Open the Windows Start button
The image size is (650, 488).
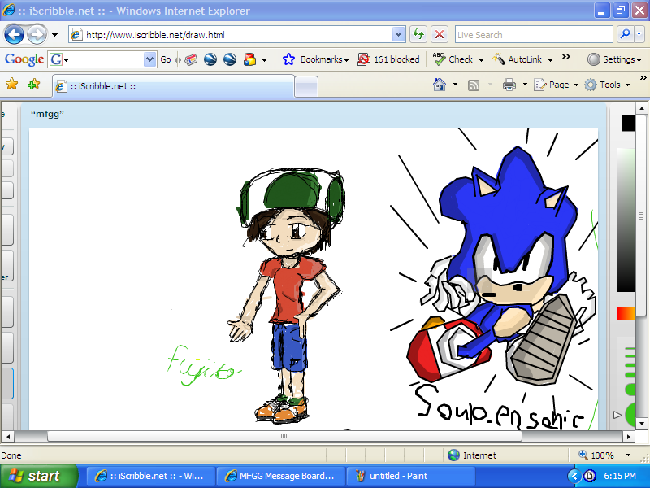pos(37,476)
